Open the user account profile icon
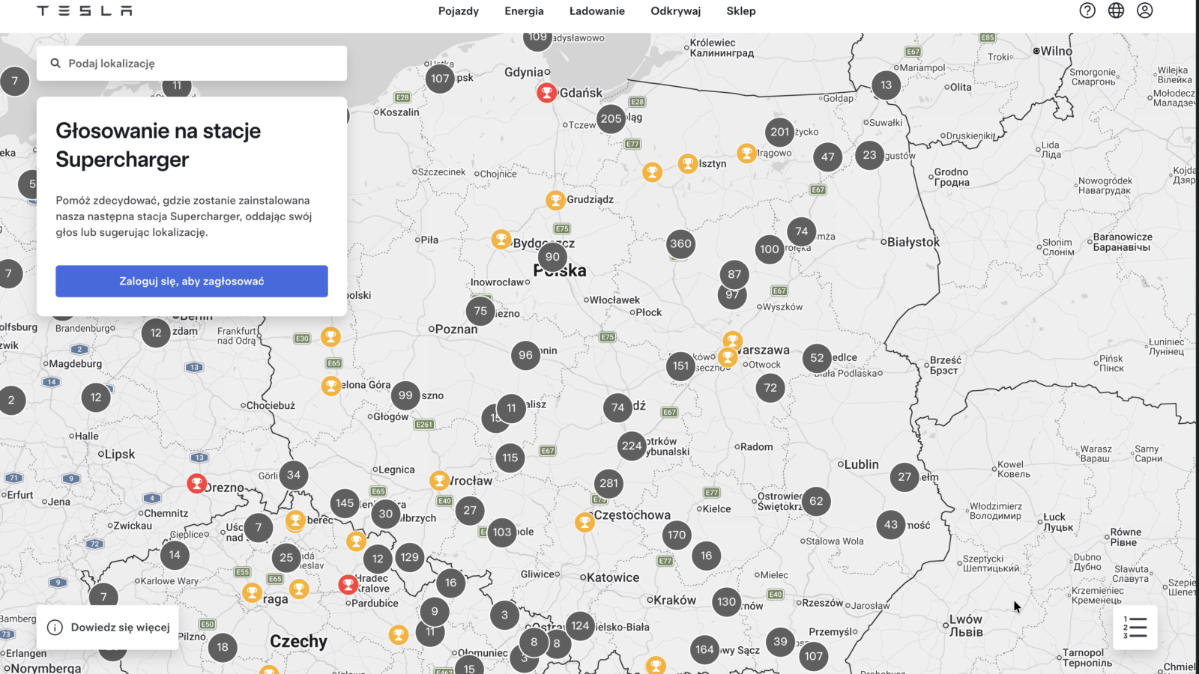The image size is (1199, 674). [x=1145, y=10]
